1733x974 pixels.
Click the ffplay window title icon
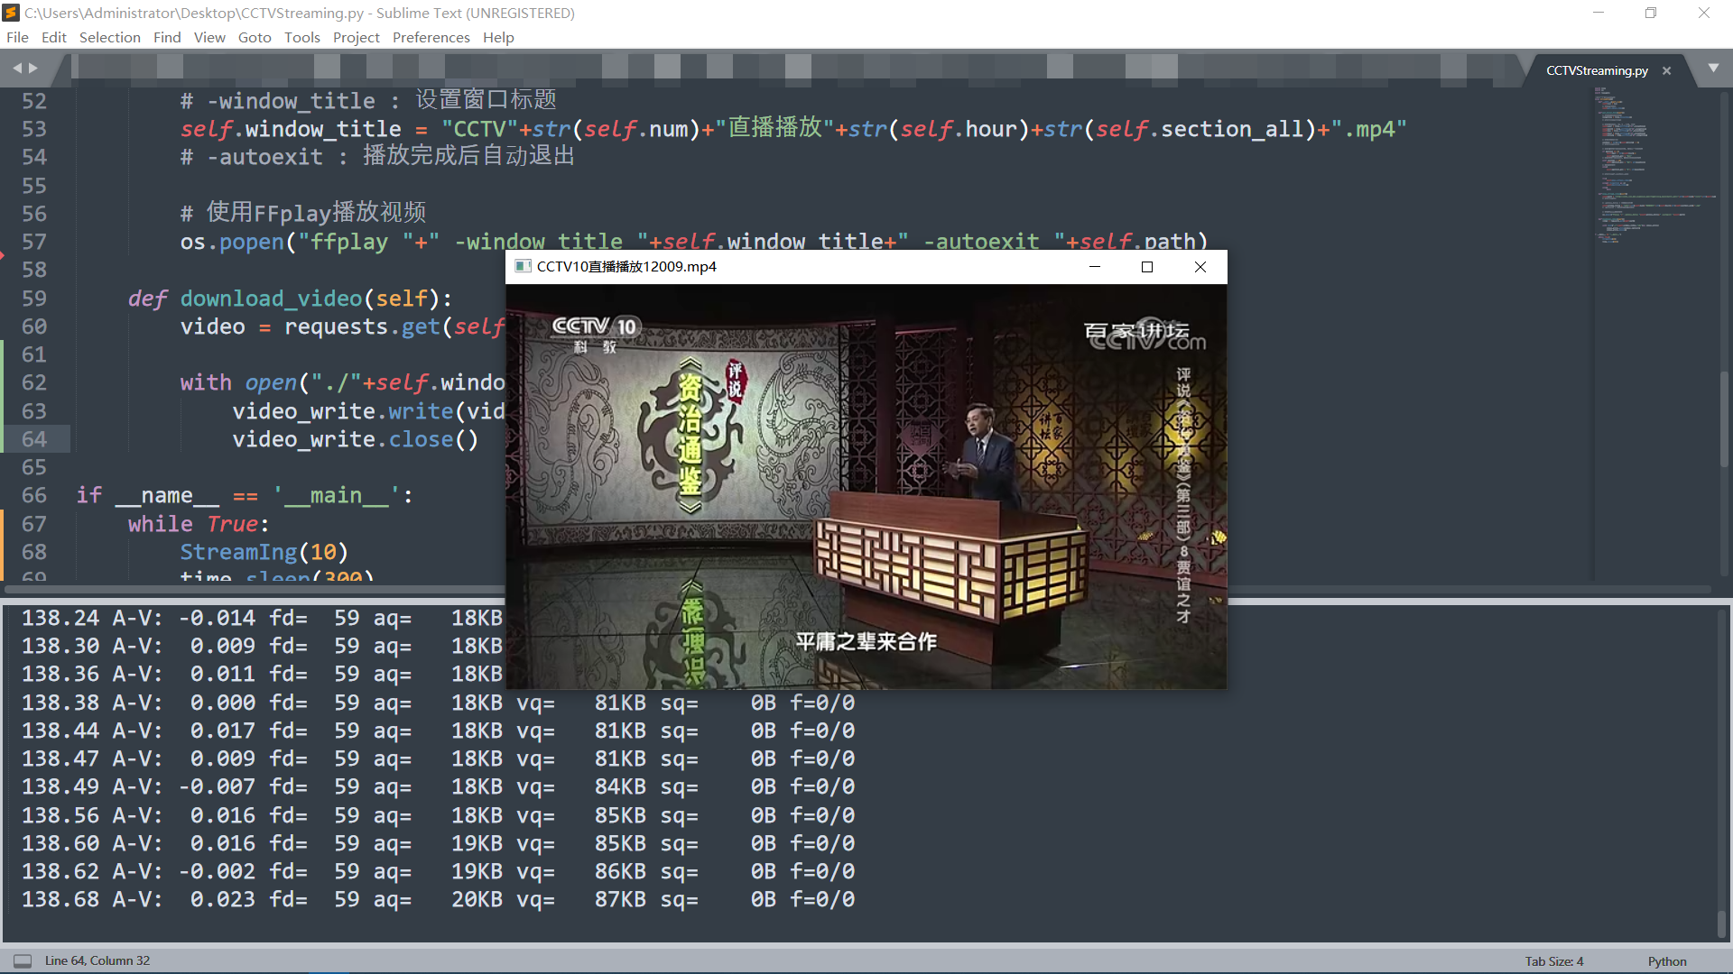[x=522, y=266]
